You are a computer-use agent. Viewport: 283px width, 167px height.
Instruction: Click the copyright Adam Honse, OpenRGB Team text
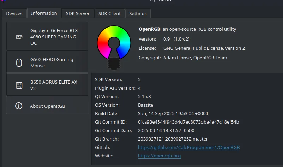tap(195, 58)
